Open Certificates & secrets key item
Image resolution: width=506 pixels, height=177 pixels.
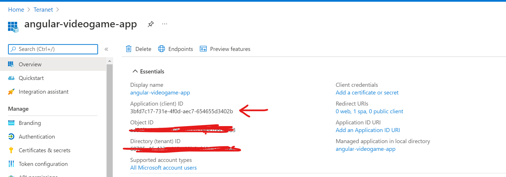pos(44,150)
